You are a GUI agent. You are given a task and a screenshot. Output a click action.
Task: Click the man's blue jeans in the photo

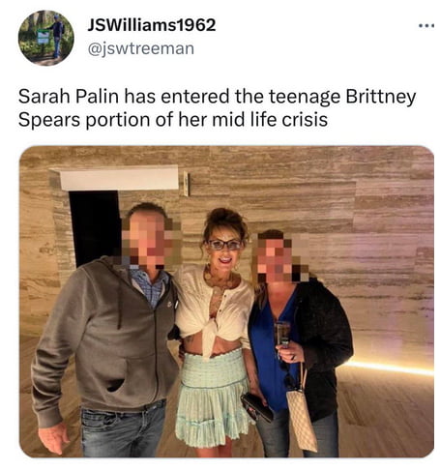pos(124,428)
